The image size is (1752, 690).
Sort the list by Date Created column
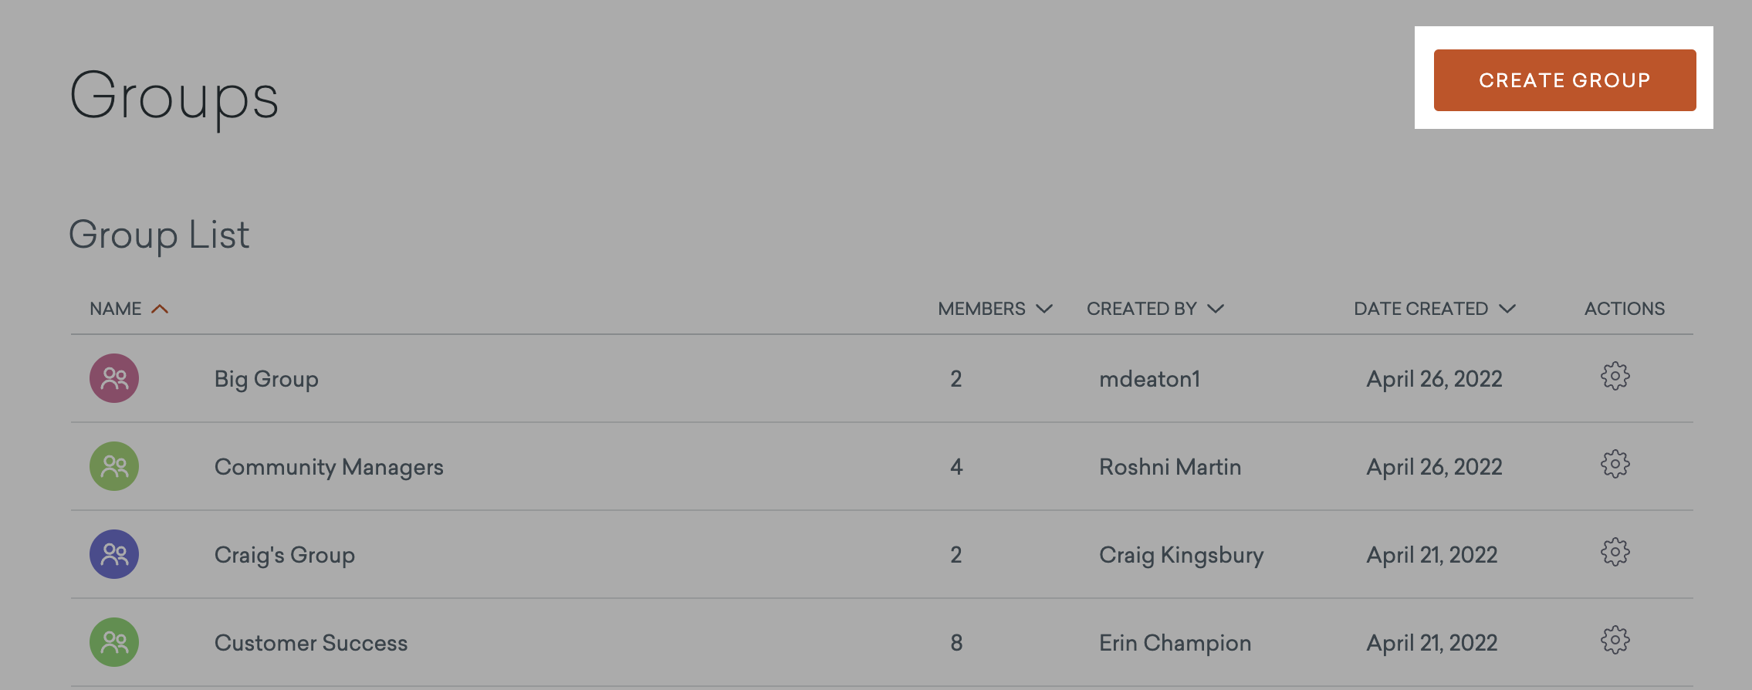(1435, 309)
